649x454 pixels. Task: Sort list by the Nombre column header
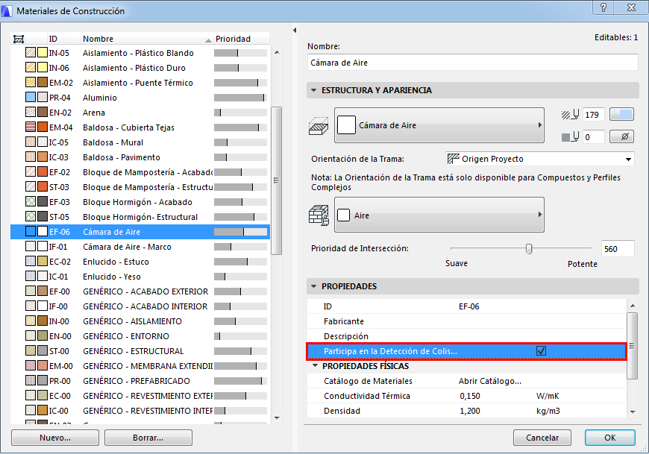[147, 39]
